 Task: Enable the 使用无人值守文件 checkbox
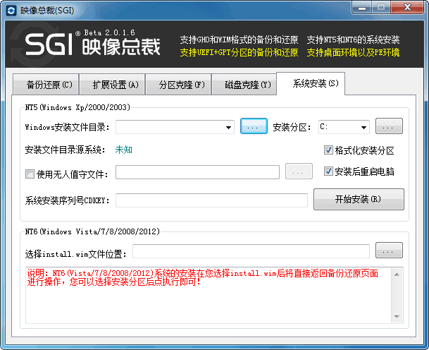[30, 174]
